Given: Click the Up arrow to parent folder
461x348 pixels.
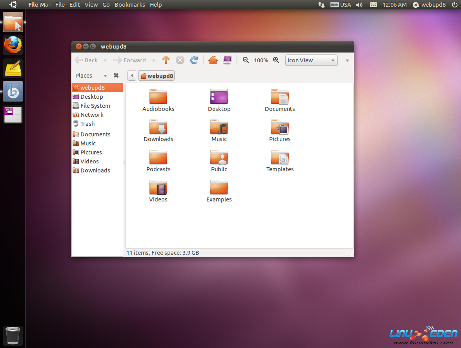Looking at the screenshot, I should click(x=166, y=60).
